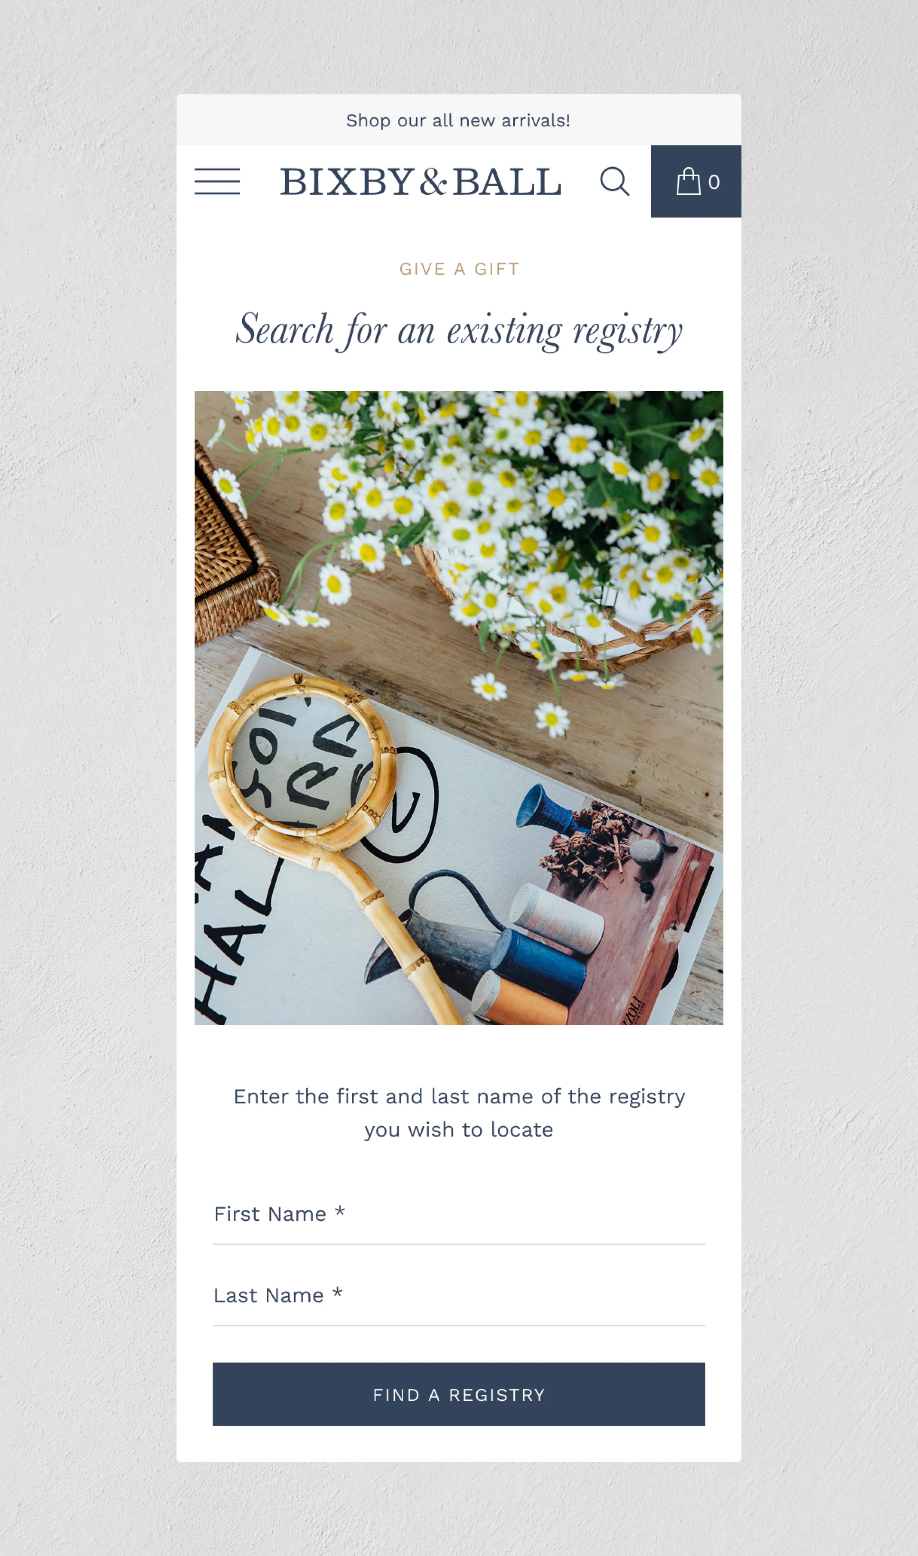Click the Bixby & Ball logo
Viewport: 918px width, 1556px height.
click(420, 182)
